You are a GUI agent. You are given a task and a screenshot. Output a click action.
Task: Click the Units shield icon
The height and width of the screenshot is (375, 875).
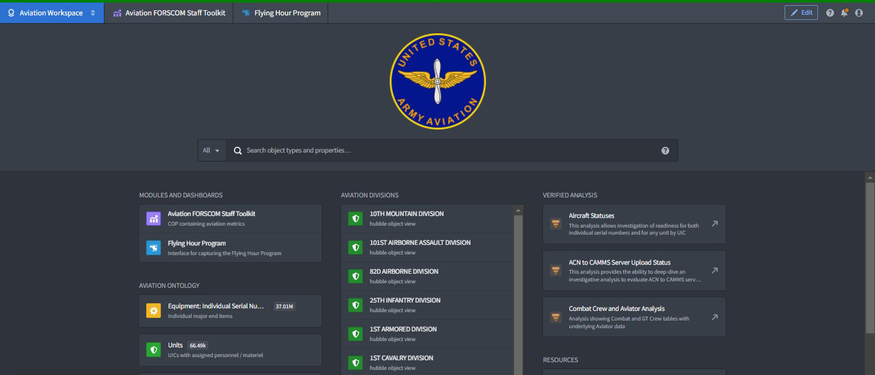(153, 350)
